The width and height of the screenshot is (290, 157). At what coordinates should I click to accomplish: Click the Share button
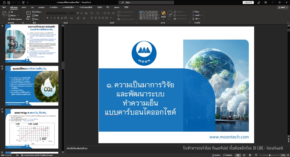coord(283,7)
